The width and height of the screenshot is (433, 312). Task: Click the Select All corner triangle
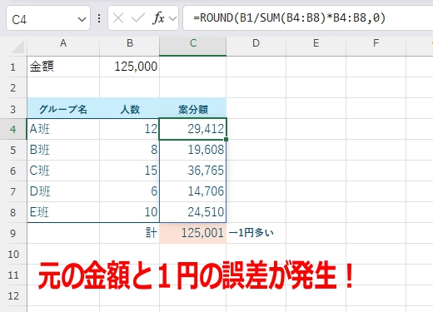coord(17,47)
